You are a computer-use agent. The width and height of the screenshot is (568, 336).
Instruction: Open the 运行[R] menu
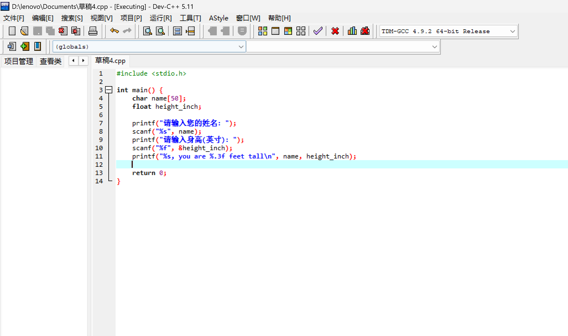click(160, 18)
